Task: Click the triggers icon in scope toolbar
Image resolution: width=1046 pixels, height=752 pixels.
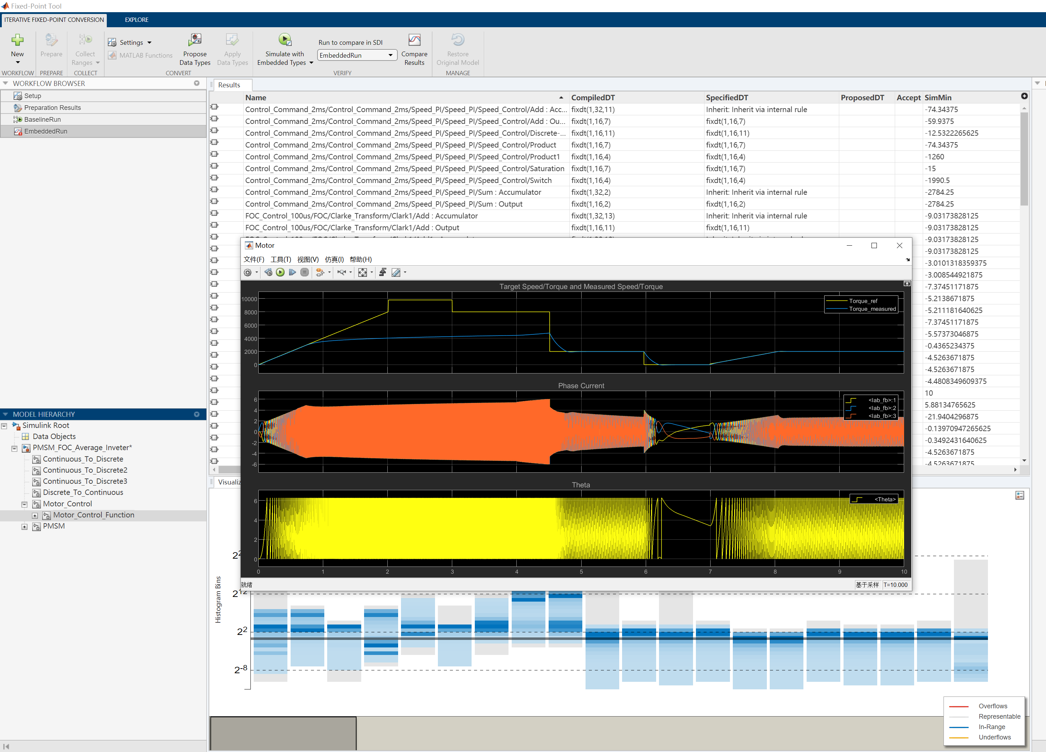Action: [x=382, y=272]
